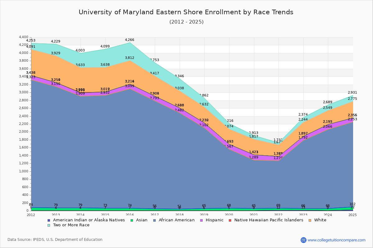
Task: Click the 4,400 y-axis label
Action: pos(24,37)
